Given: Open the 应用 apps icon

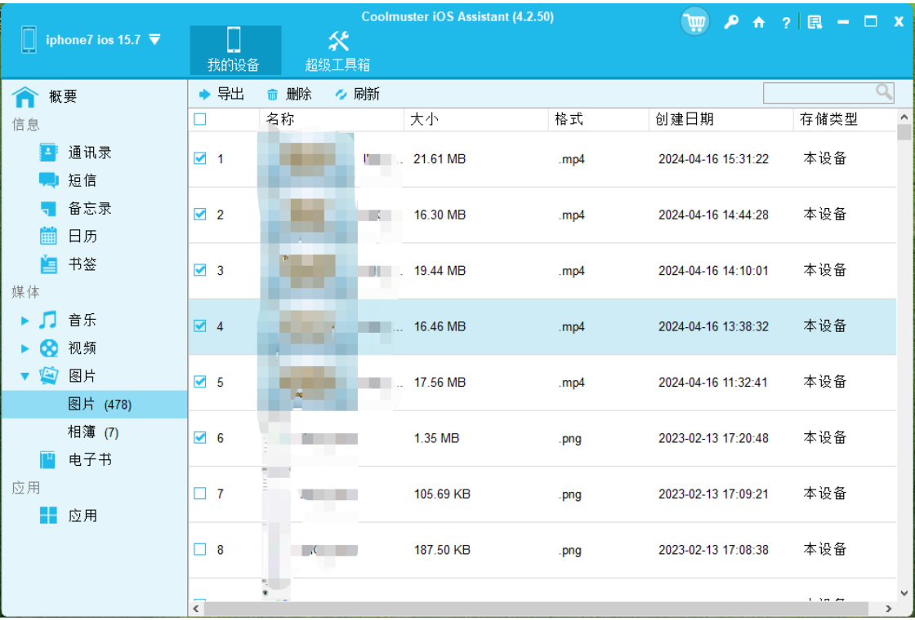Looking at the screenshot, I should click(x=47, y=516).
